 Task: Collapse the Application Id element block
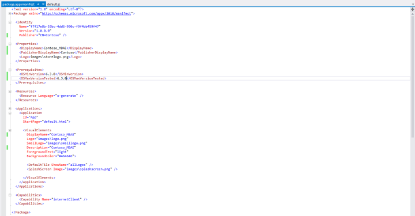tap(10, 113)
